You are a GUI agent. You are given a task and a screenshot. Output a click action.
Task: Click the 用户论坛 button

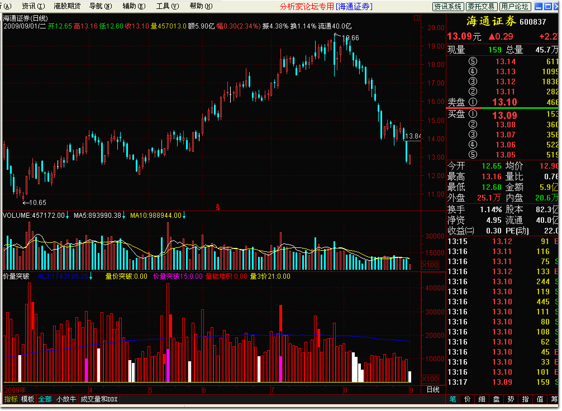(515, 7)
